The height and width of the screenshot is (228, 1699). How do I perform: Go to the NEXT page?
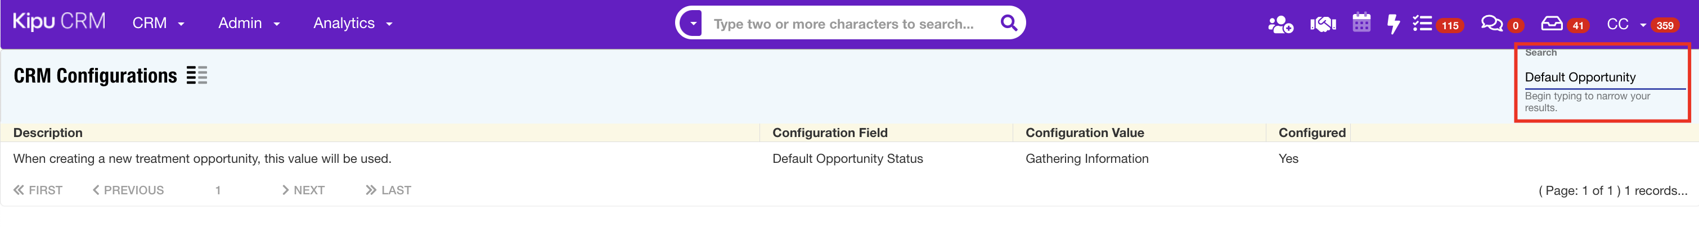[x=303, y=190]
